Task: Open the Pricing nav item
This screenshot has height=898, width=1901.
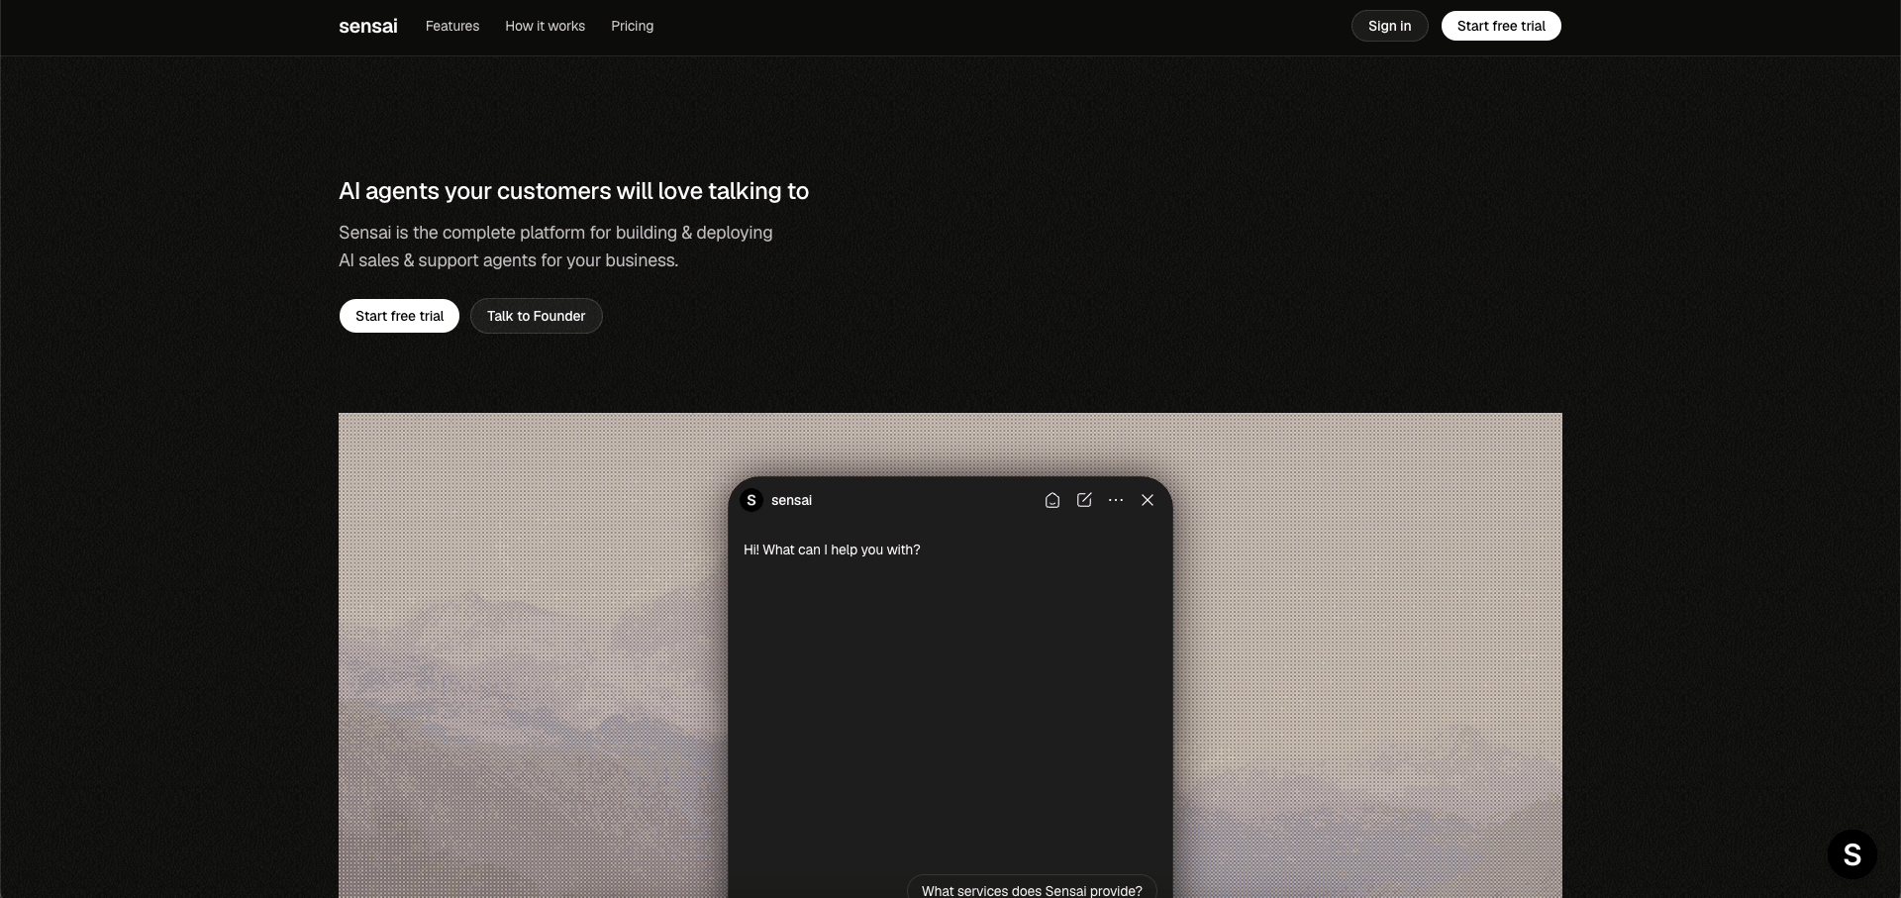Action: tap(632, 26)
